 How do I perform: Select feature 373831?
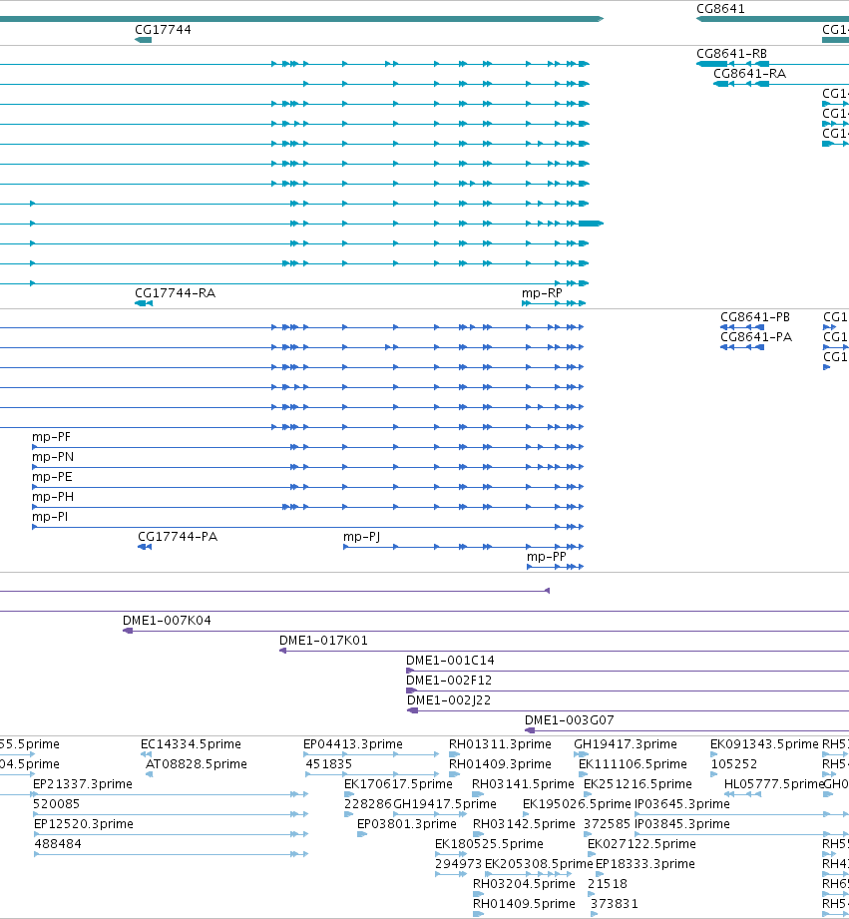click(614, 904)
